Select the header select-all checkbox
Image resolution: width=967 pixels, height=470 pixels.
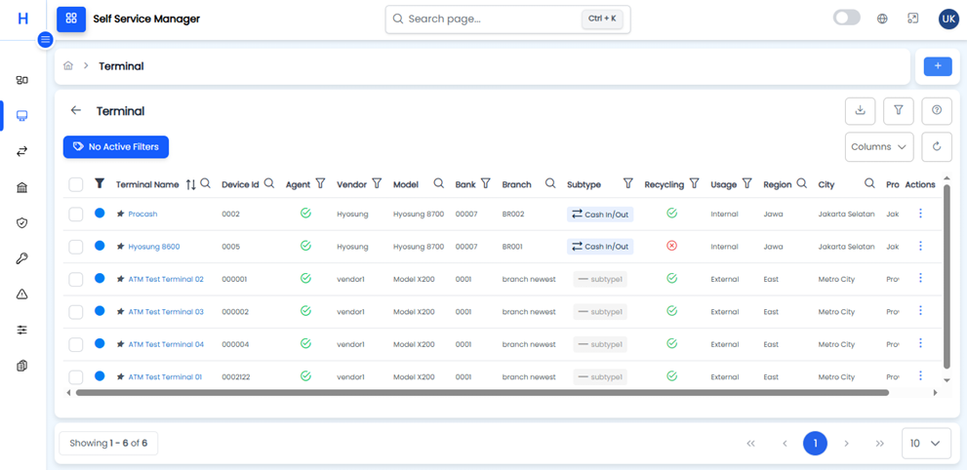76,184
